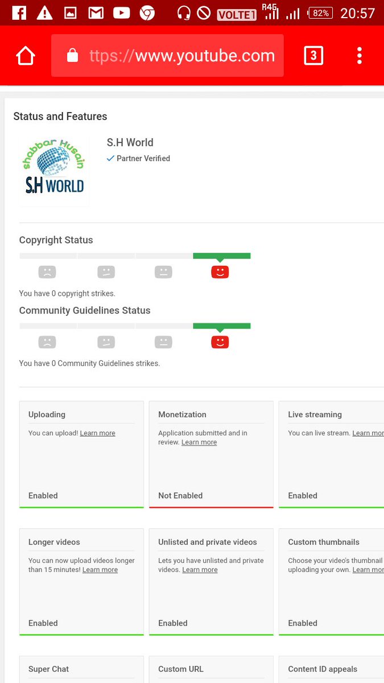Click the Enabled status in Custom thumbnails card
Viewport: 384px width, 683px height.
303,623
